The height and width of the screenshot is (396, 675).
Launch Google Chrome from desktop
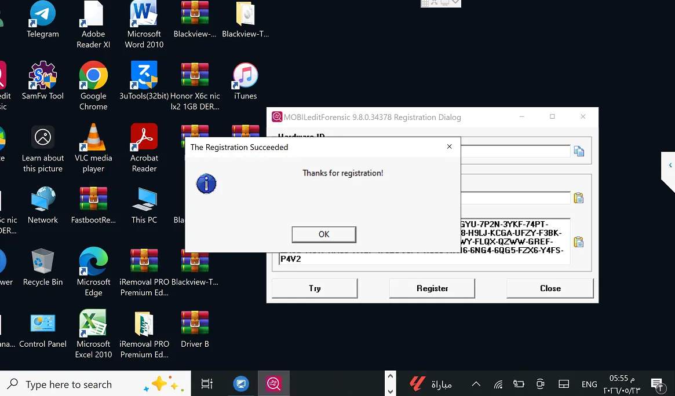point(93,86)
